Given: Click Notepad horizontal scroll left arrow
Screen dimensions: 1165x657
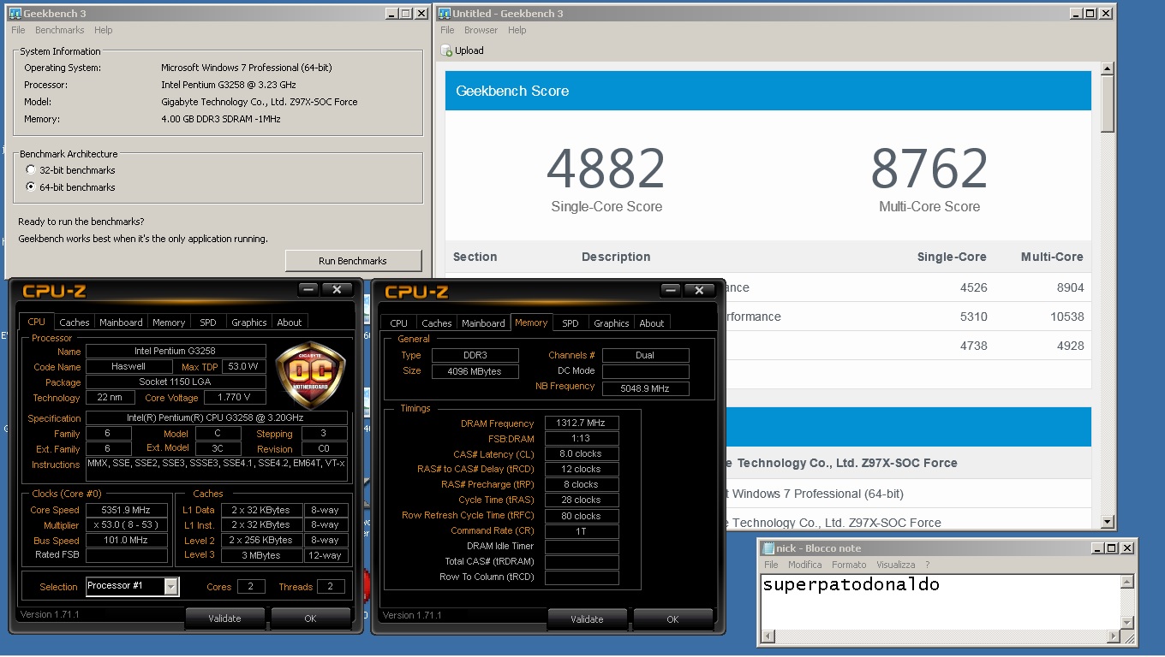Looking at the screenshot, I should [768, 636].
